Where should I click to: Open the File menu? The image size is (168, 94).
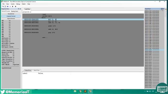click(3, 4)
